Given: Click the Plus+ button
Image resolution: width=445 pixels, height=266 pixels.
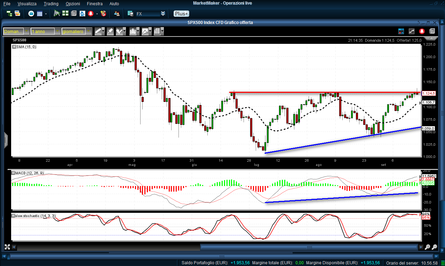Looking at the screenshot, I should 181,14.
